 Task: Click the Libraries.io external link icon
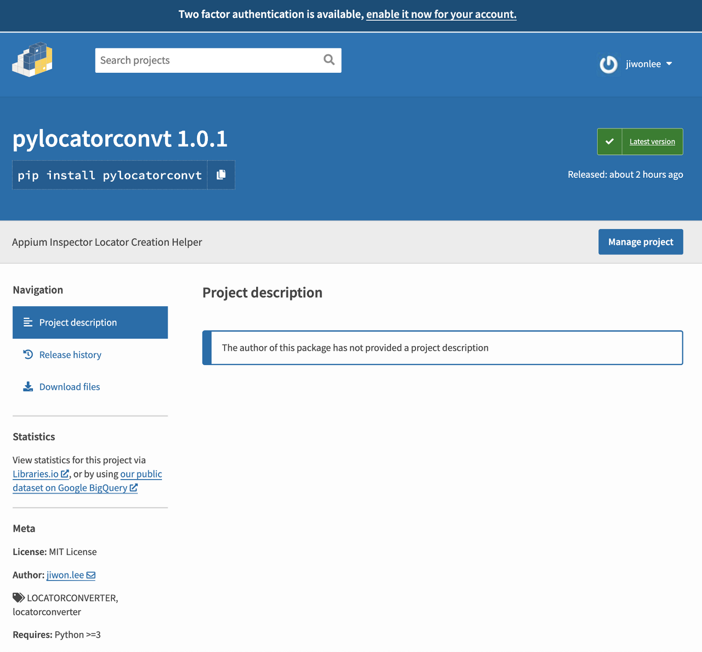point(65,474)
